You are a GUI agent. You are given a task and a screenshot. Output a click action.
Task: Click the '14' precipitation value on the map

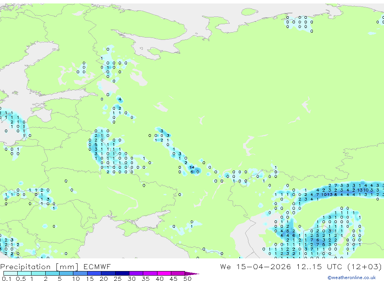192,168
